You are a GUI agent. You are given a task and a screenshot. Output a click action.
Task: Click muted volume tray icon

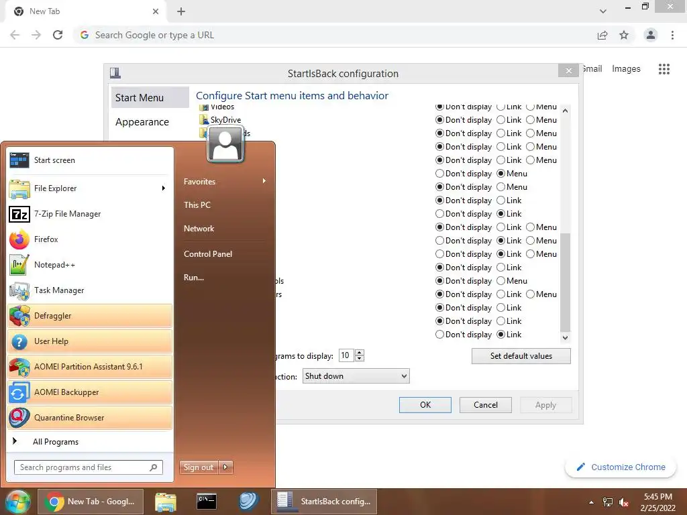pyautogui.click(x=624, y=502)
